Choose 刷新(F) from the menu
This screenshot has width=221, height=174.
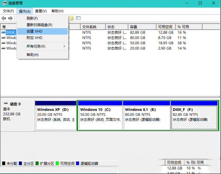pyautogui.click(x=42, y=18)
